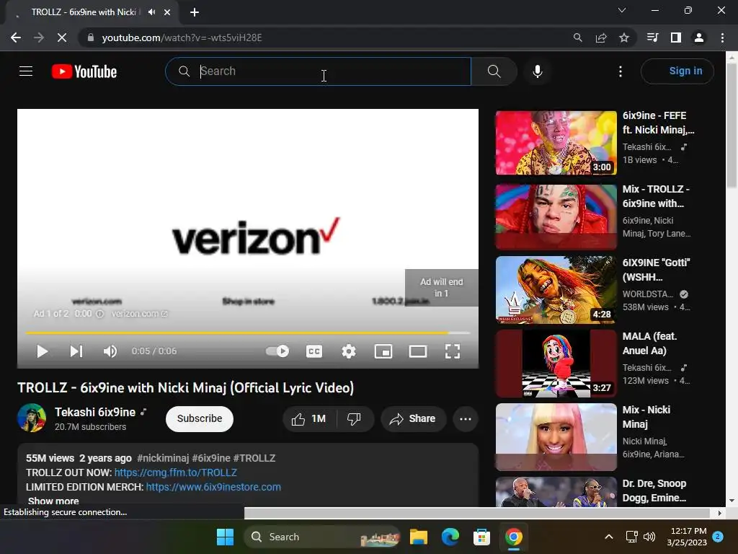Viewport: 738px width, 554px height.
Task: Open Mix - TROLLZ playlist thumbnail
Action: point(556,216)
